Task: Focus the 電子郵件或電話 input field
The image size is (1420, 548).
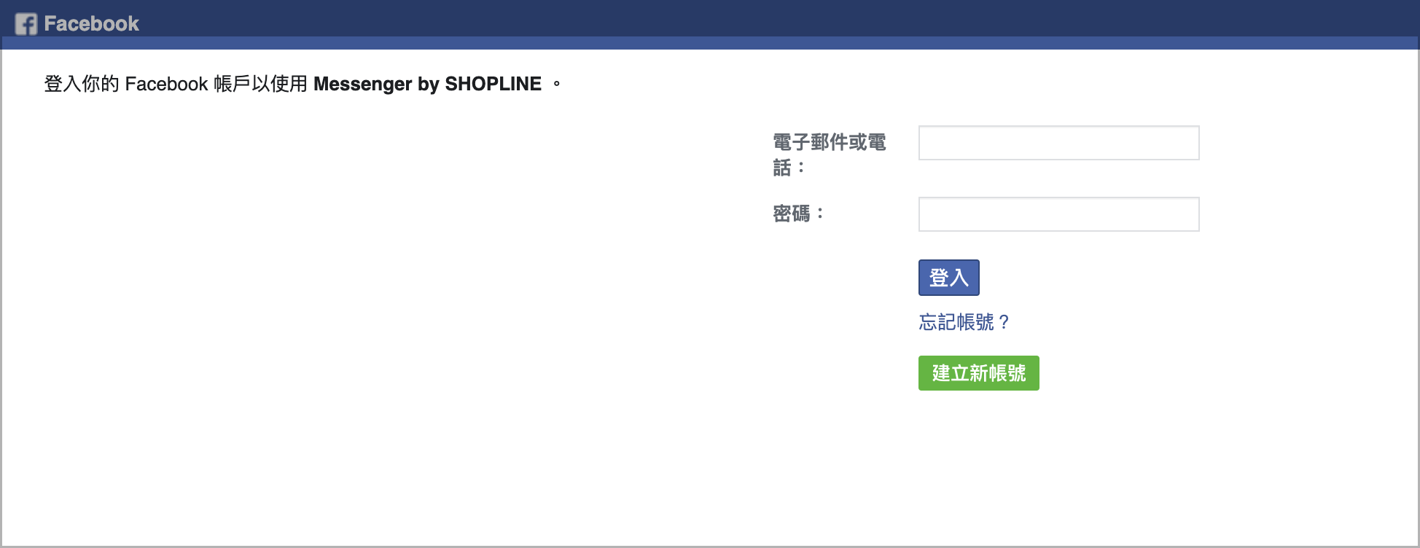Action: click(1058, 143)
